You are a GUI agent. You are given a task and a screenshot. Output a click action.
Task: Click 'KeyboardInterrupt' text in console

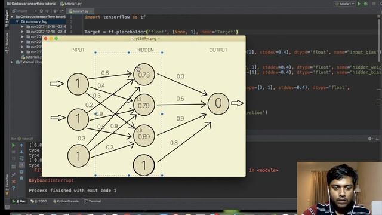51,180
